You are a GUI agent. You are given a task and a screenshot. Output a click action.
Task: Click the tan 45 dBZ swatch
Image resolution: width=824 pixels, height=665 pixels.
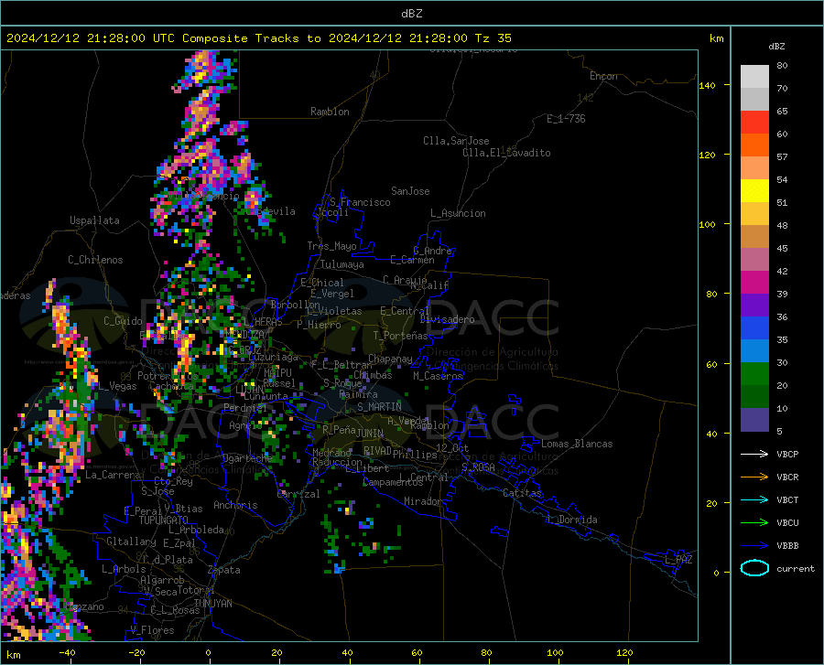(x=754, y=237)
